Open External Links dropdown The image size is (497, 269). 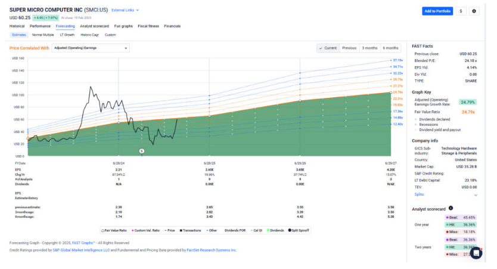[125, 10]
